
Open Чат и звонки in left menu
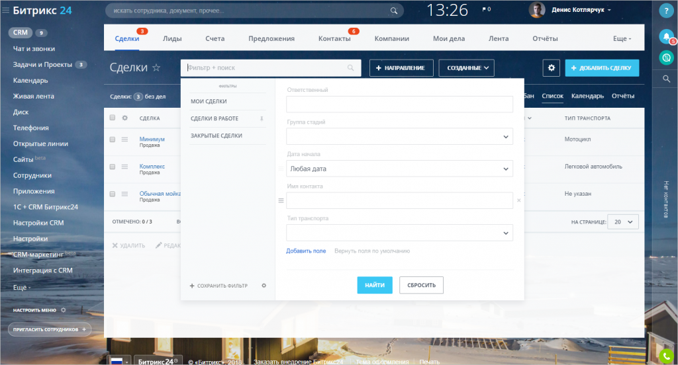[34, 49]
